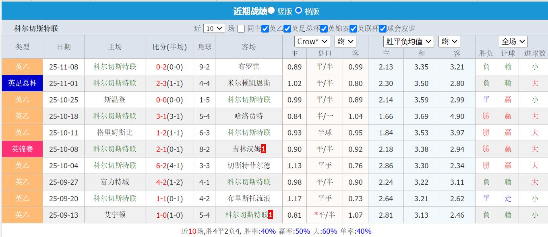The width and height of the screenshot is (548, 237).
Task: Open the 胜平负均值 dropdown
Action: pos(408,41)
